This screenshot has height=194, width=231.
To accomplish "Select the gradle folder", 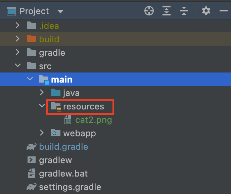I will tap(52, 53).
